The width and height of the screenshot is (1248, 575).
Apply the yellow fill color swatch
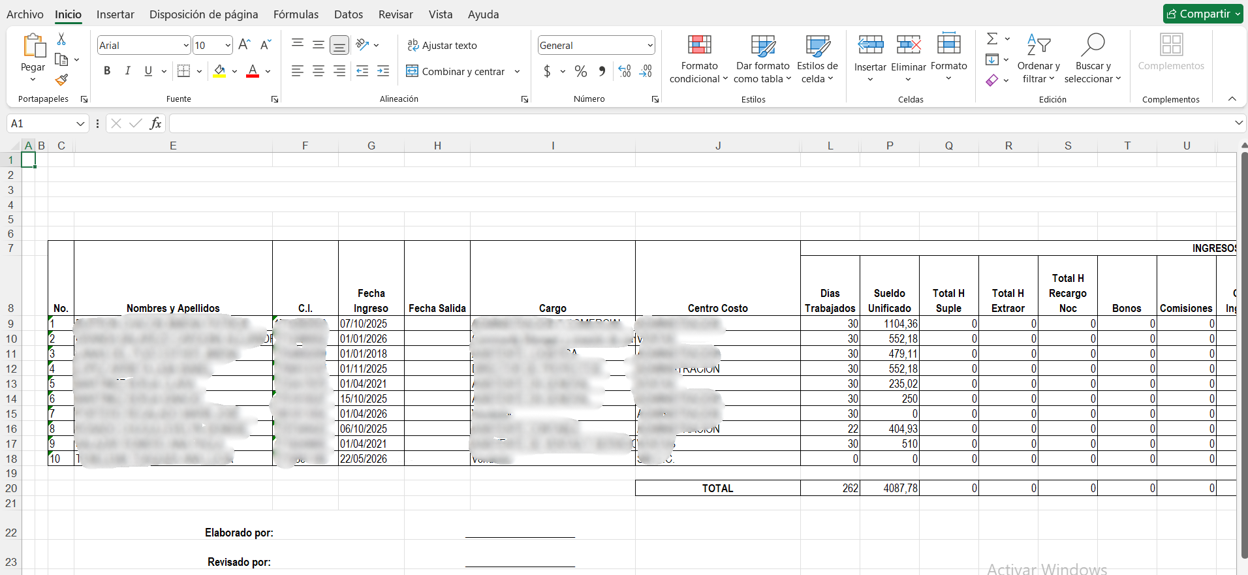219,71
